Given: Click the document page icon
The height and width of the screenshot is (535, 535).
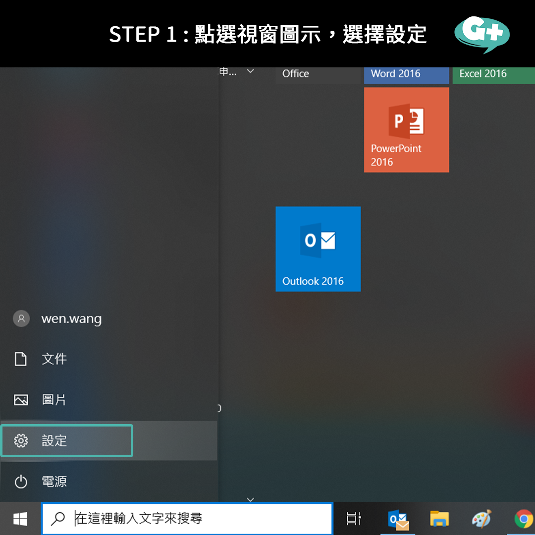Looking at the screenshot, I should [20, 359].
